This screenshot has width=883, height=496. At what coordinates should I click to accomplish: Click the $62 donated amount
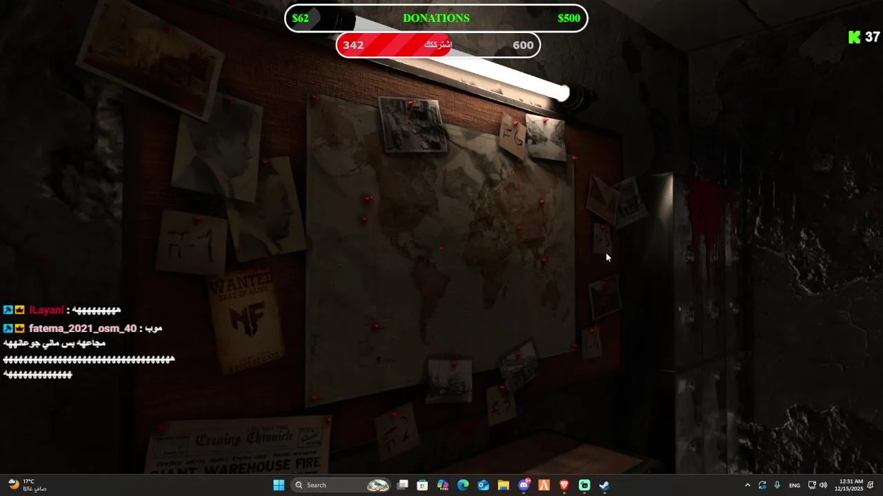coord(300,18)
